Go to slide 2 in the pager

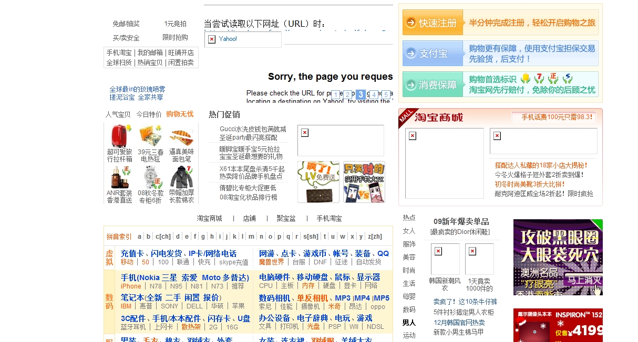(x=348, y=95)
